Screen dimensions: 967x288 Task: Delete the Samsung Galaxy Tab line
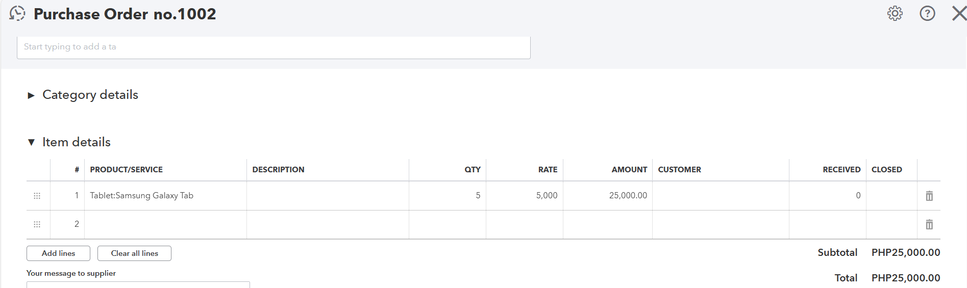pos(929,196)
